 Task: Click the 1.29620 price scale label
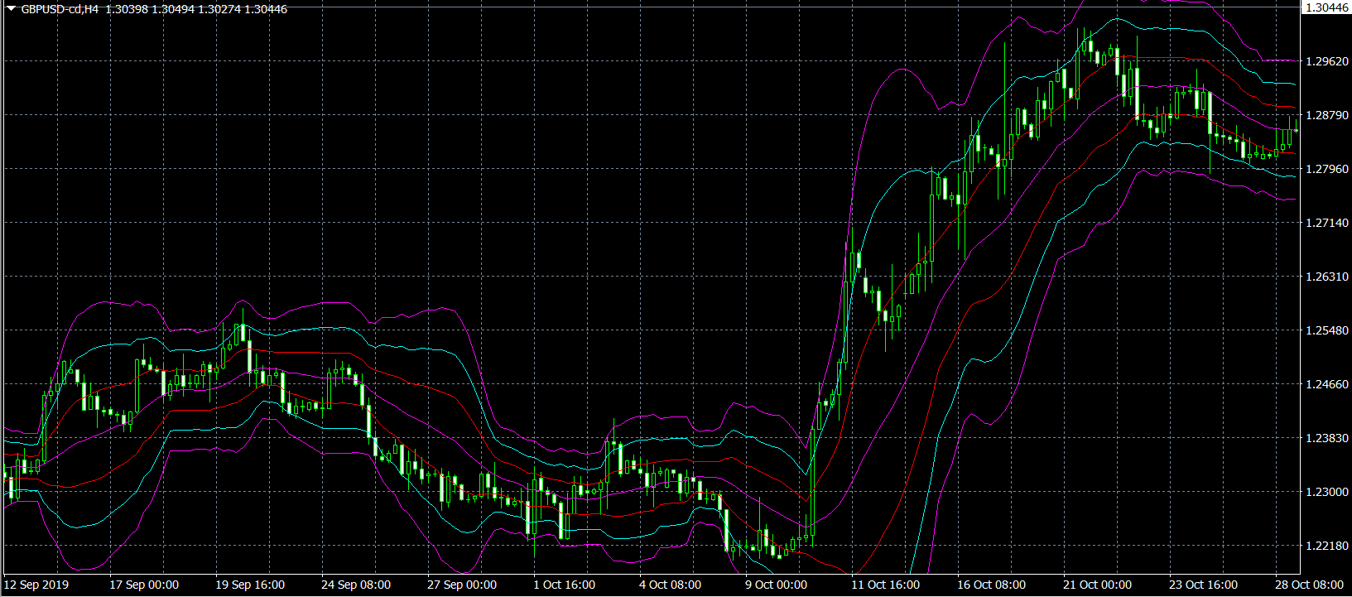[x=1326, y=61]
